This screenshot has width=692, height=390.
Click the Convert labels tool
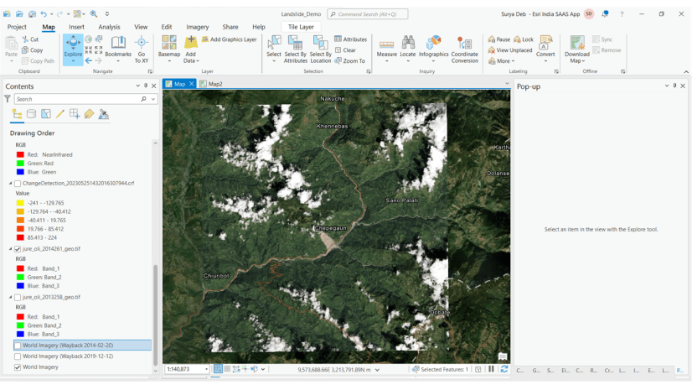click(545, 47)
